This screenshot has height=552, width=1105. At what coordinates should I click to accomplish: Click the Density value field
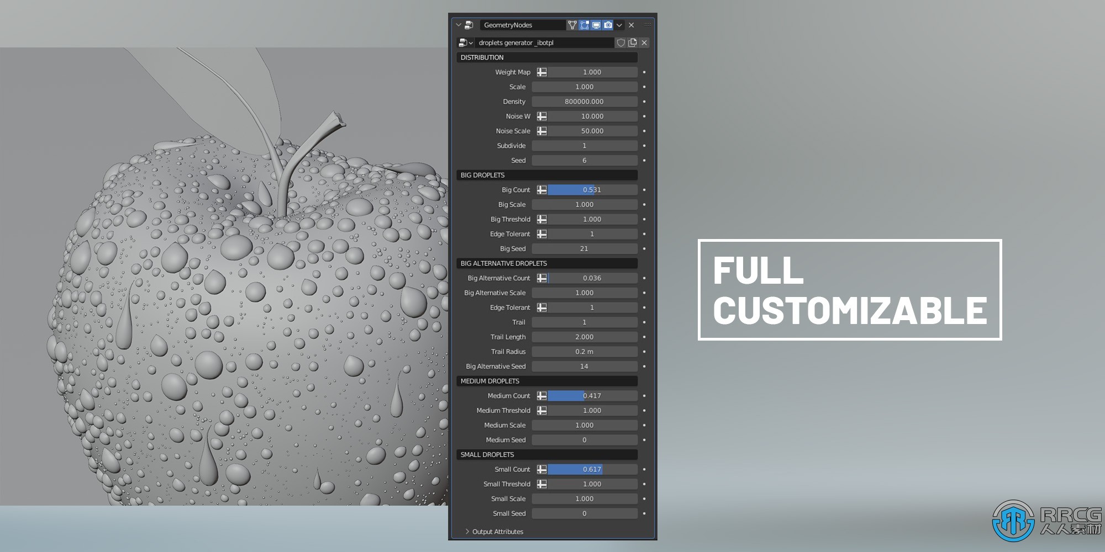585,102
